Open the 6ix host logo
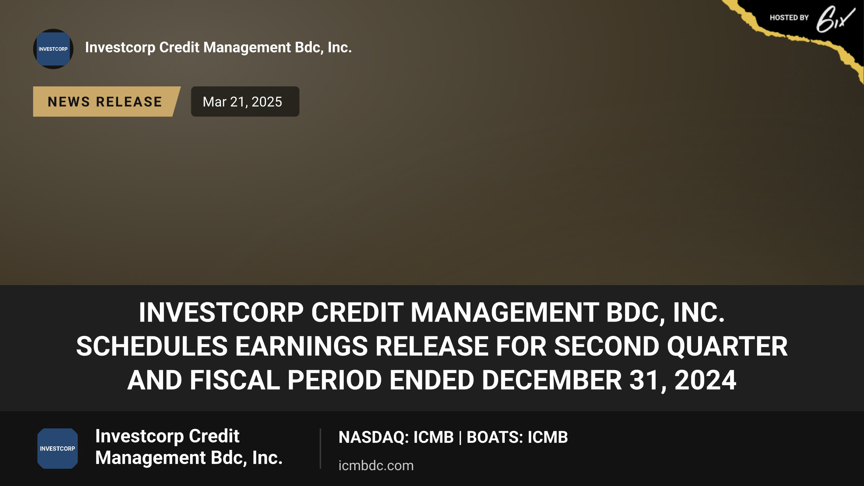The width and height of the screenshot is (864, 486). (x=835, y=19)
